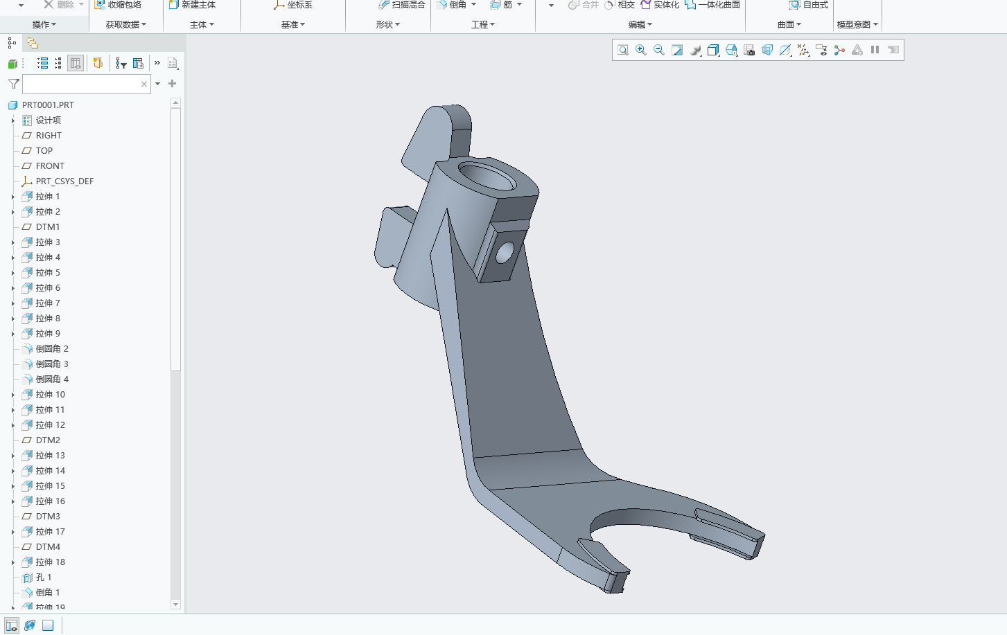This screenshot has width=1007, height=635.
Task: Open the 工程 group dropdown
Action: point(483,24)
